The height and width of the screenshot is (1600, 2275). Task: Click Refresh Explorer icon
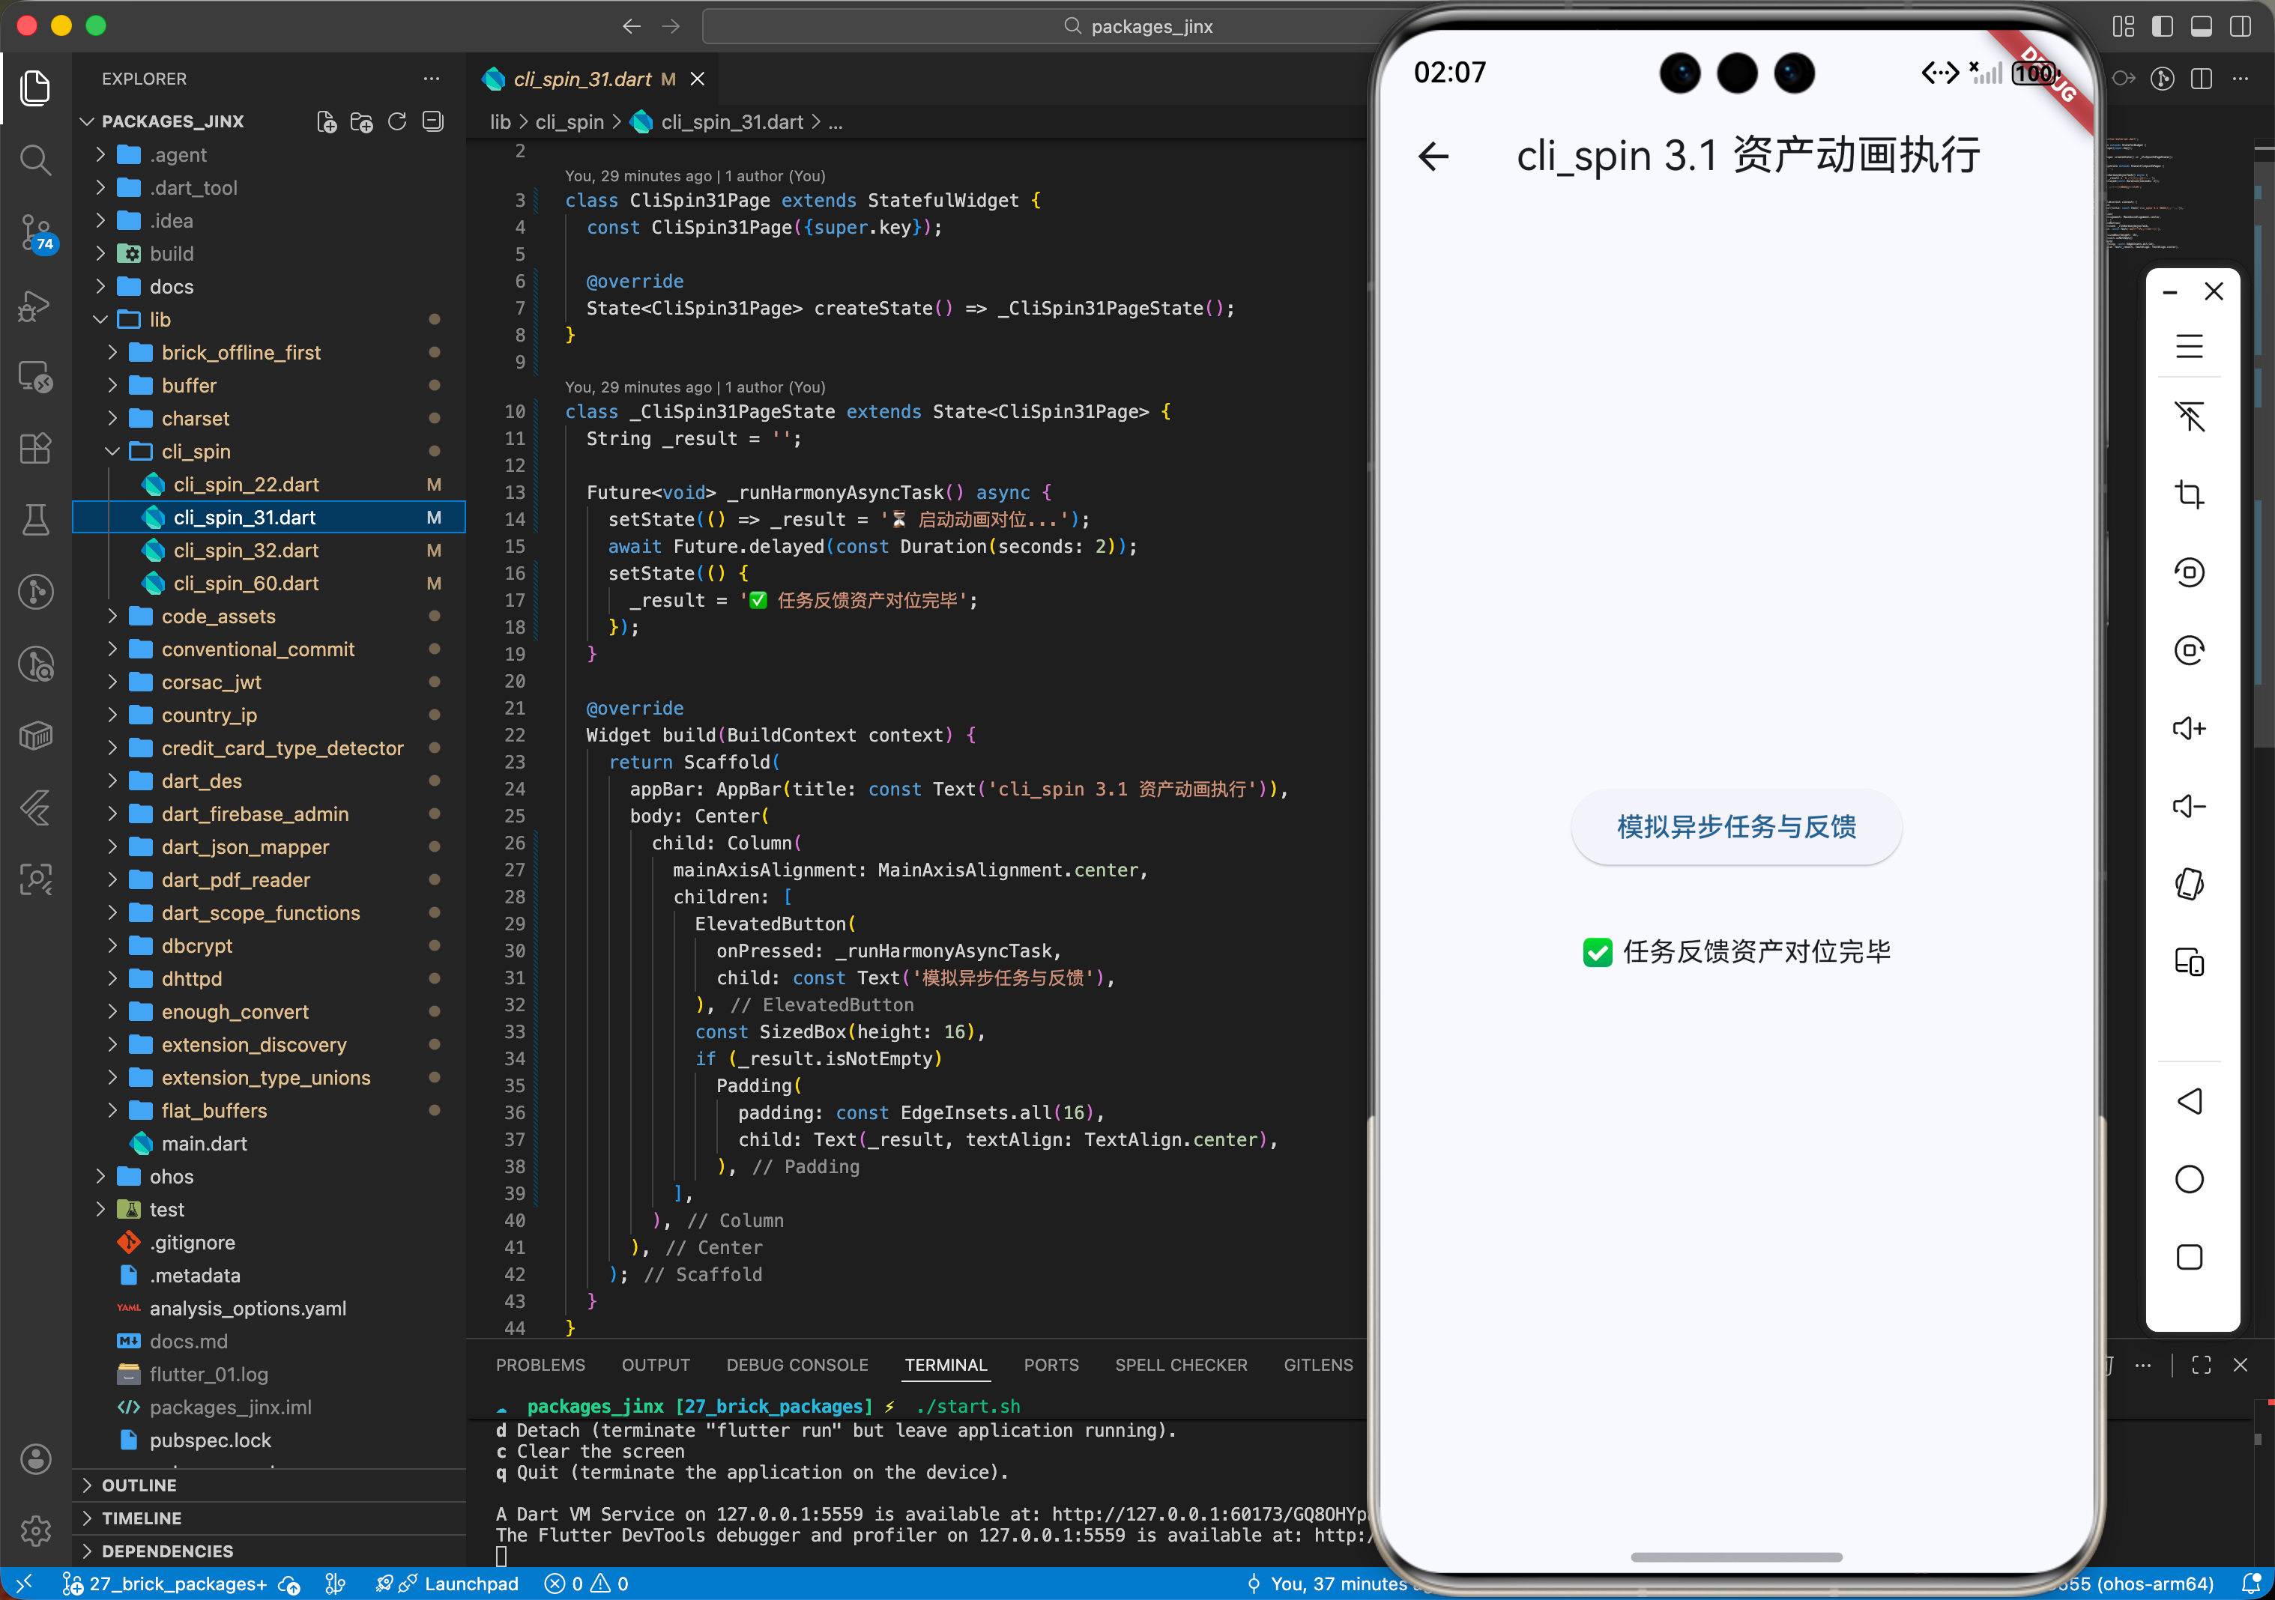click(397, 121)
